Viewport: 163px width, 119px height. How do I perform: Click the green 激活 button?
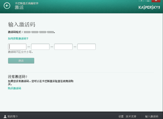click(21, 60)
